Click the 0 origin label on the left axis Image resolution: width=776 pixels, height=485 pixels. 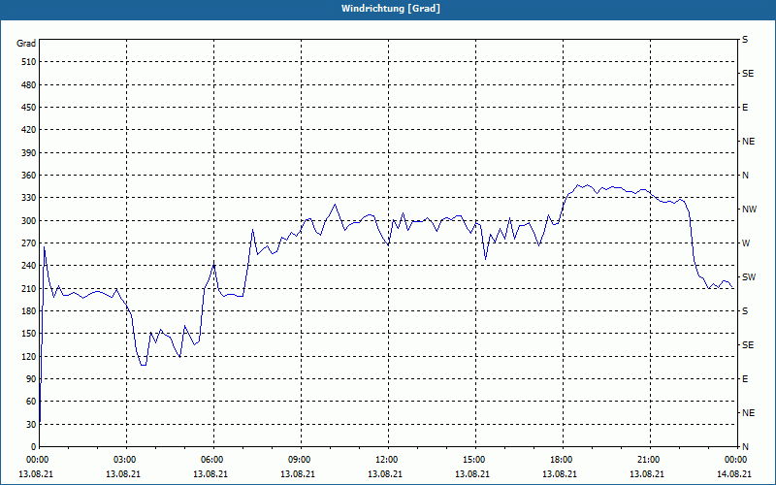click(x=33, y=447)
